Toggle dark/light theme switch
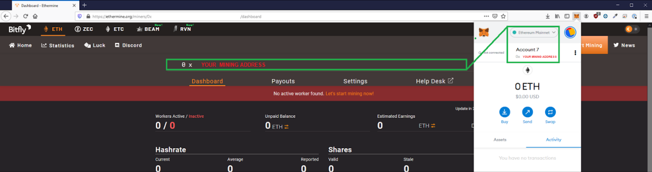Screen dimensions: 652x172 pyautogui.click(x=632, y=29)
